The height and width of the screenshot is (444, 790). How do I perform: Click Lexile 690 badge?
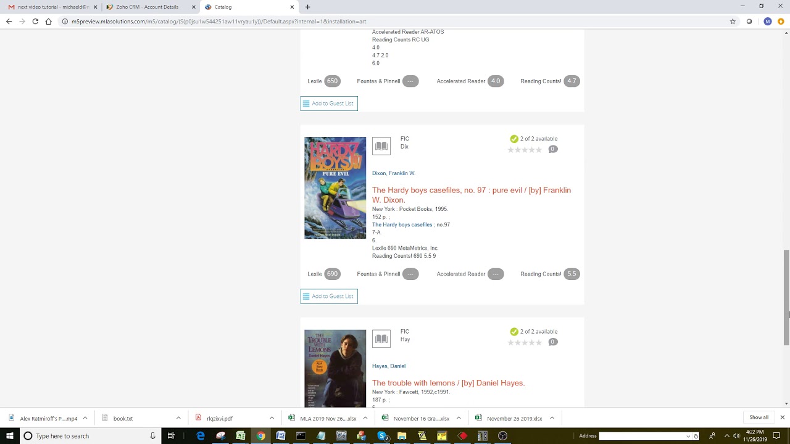click(333, 274)
